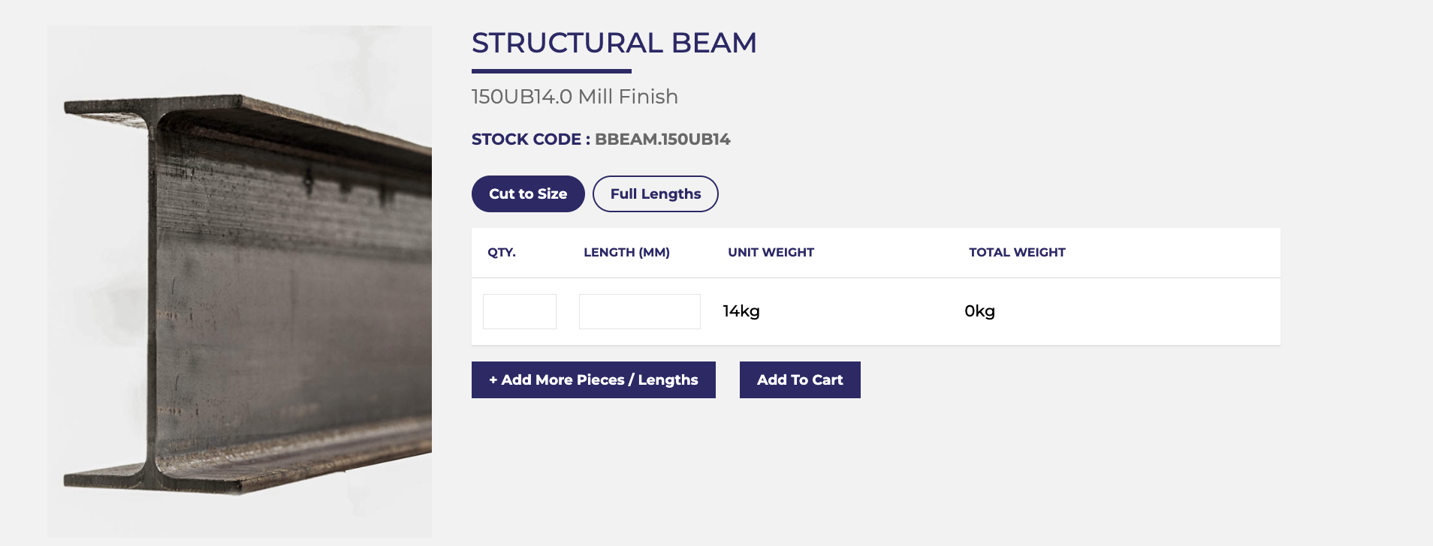Select the 14kg unit weight value

pos(741,311)
